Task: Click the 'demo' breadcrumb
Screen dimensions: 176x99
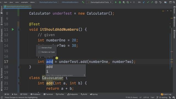Action: coord(32,2)
